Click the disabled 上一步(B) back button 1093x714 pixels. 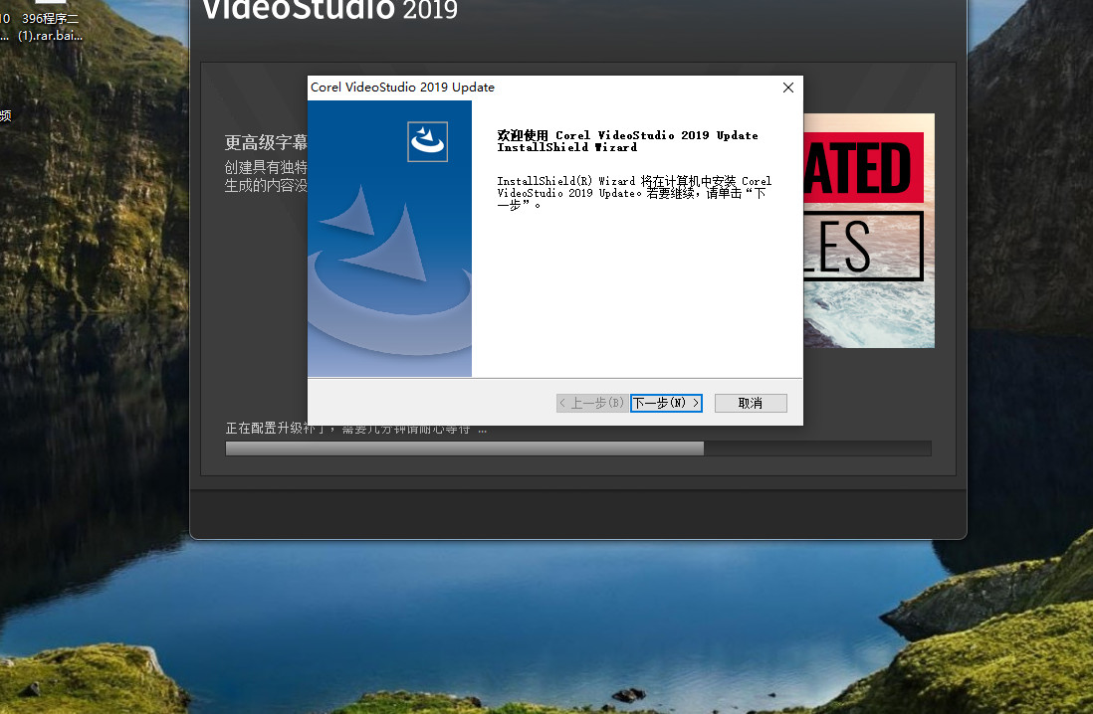(592, 403)
